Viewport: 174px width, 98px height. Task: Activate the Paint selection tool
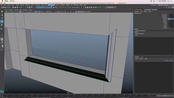click(2, 18)
